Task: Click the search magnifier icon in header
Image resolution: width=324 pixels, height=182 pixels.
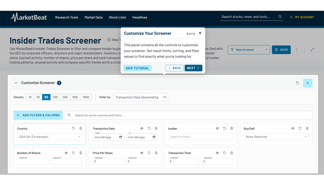Action: 280,17
